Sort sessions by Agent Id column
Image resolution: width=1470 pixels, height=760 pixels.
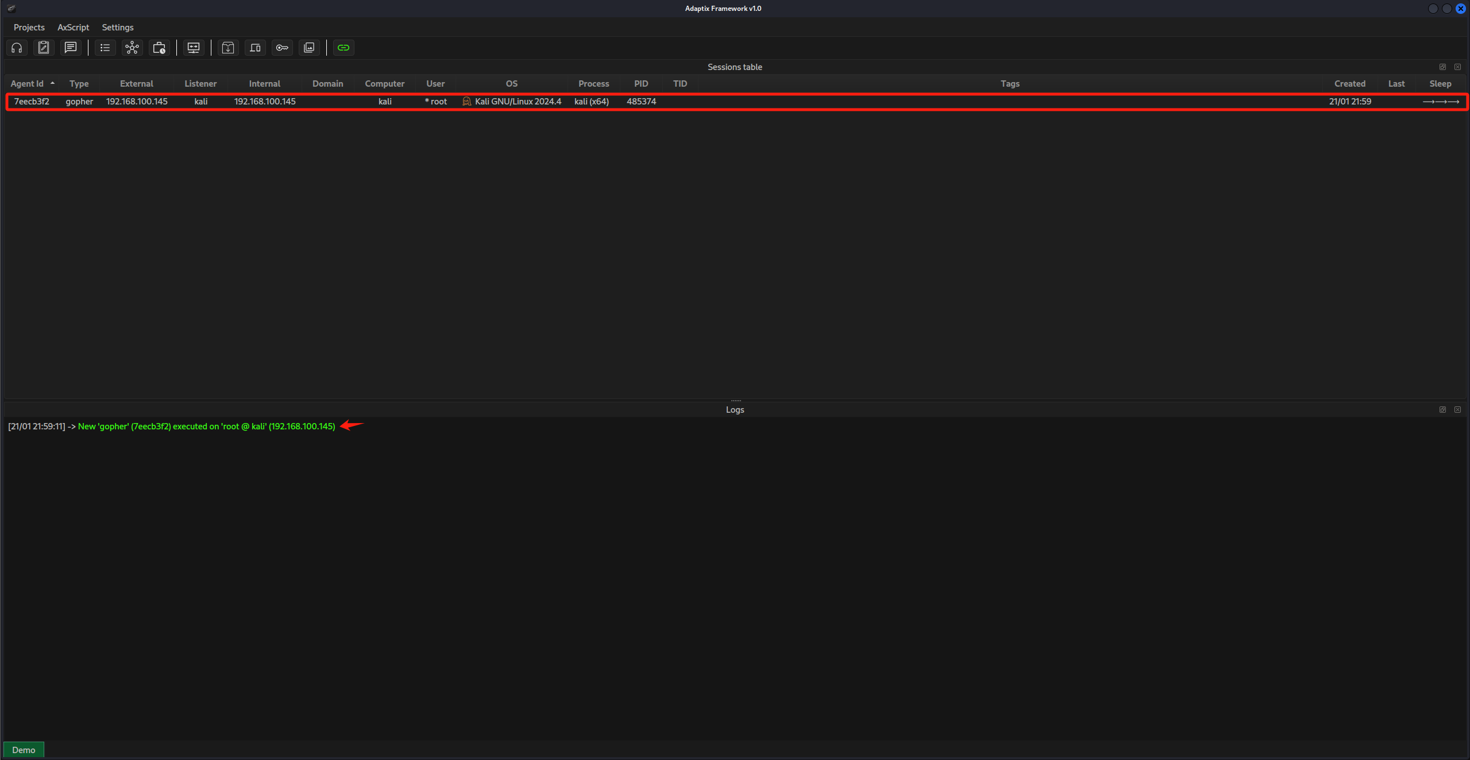[27, 84]
